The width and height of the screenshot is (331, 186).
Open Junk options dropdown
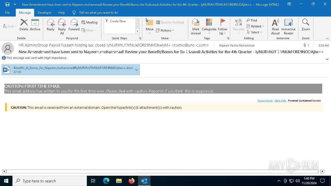point(10,26)
